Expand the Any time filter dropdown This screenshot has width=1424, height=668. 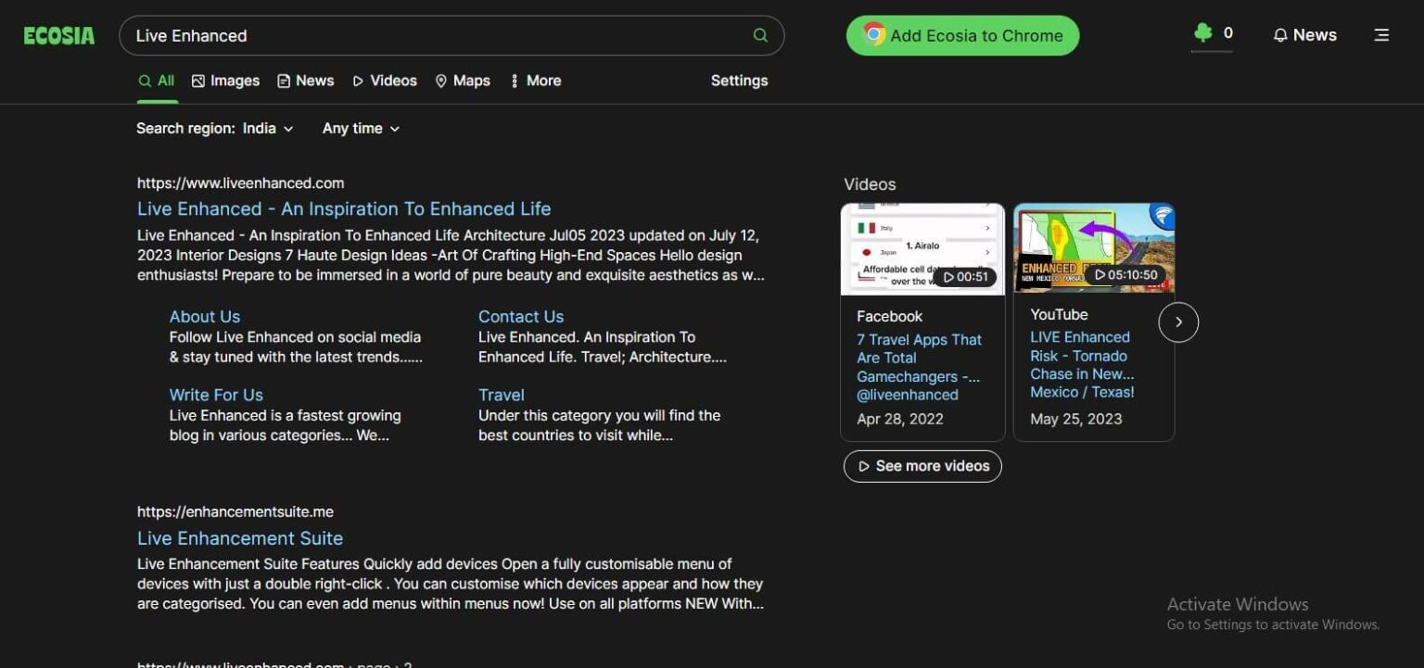click(360, 129)
